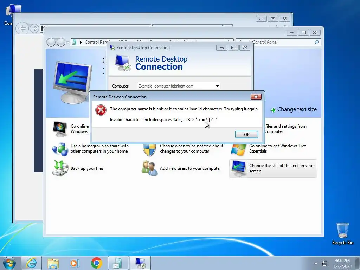Open the Computer name dropdown arrow
This screenshot has width=360, height=270.
click(x=217, y=86)
